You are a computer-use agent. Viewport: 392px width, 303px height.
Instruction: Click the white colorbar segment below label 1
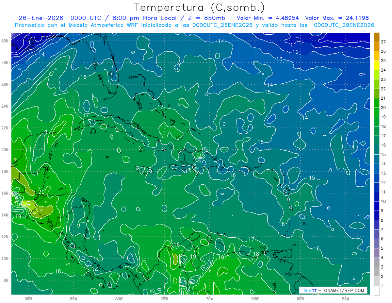pos(377,290)
